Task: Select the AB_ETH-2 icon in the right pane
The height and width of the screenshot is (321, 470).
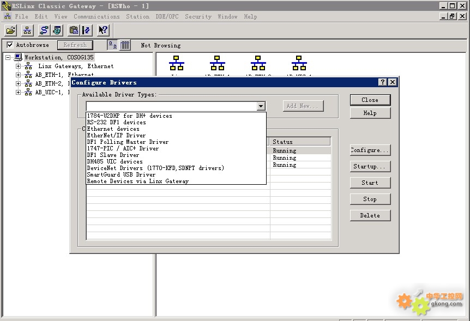Action: [x=258, y=63]
